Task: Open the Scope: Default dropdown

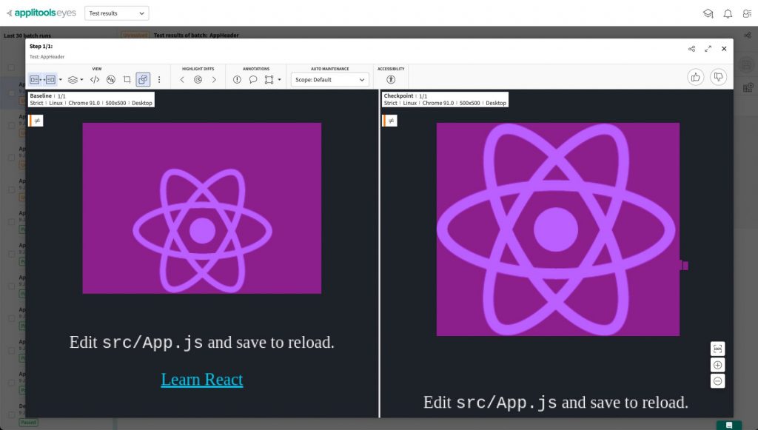Action: coord(329,79)
